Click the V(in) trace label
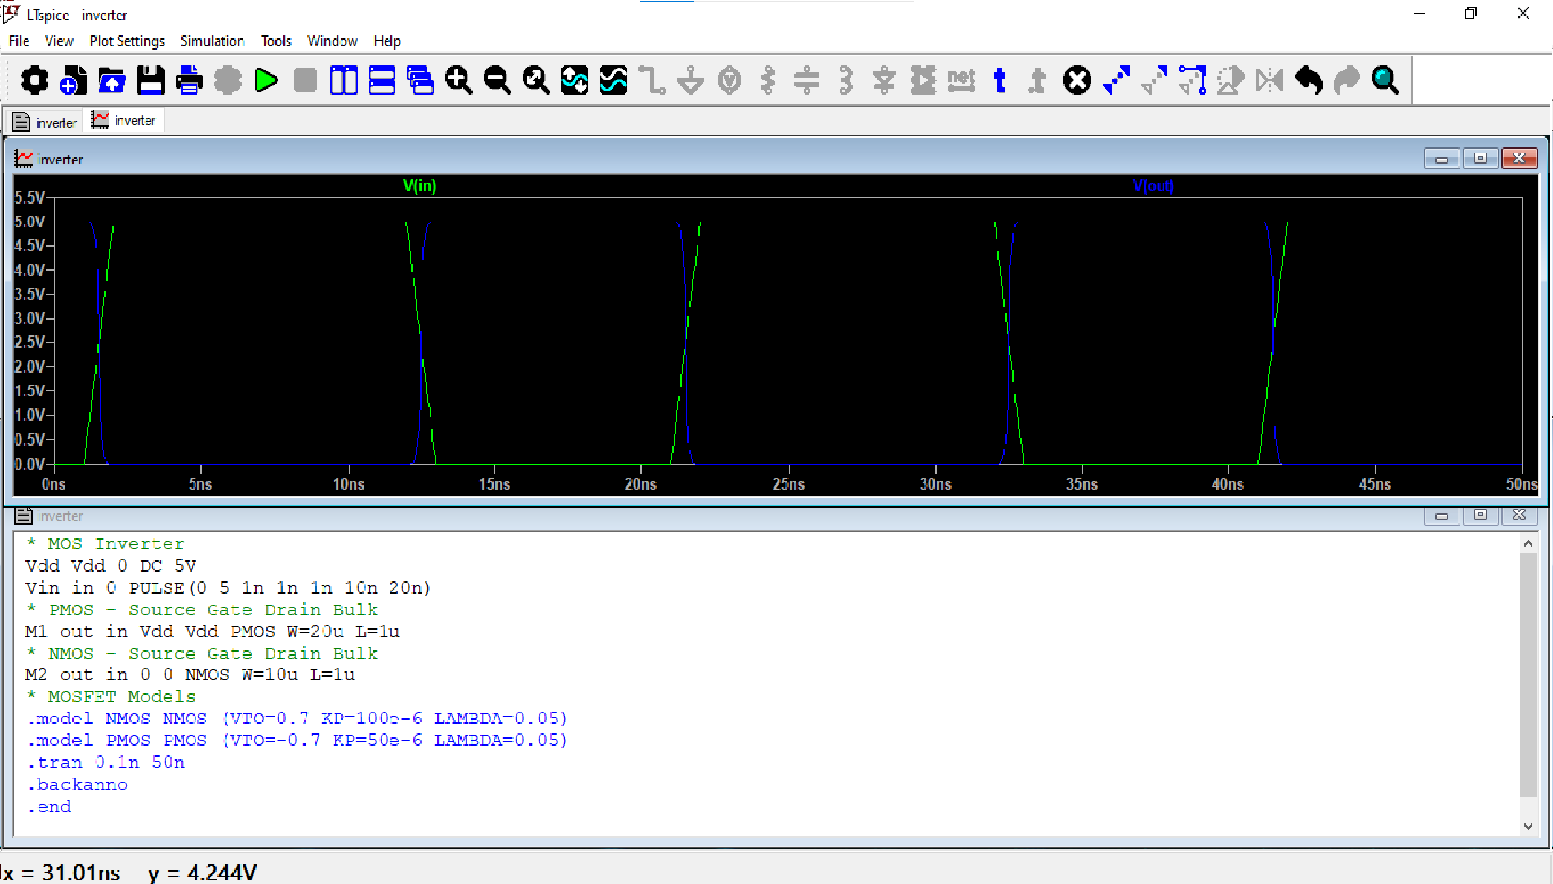 pos(420,186)
